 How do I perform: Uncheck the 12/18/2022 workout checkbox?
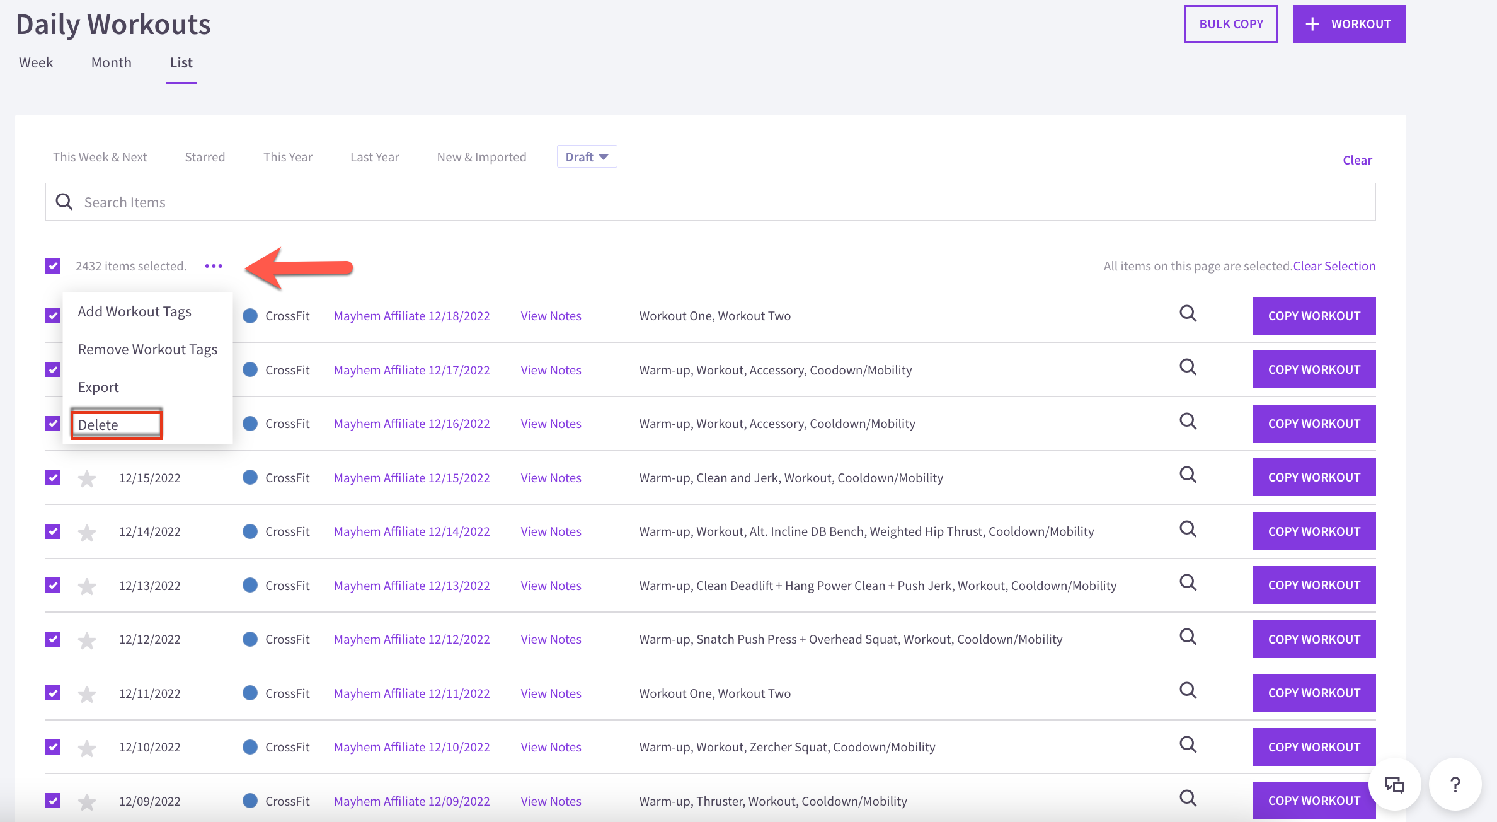pos(53,315)
